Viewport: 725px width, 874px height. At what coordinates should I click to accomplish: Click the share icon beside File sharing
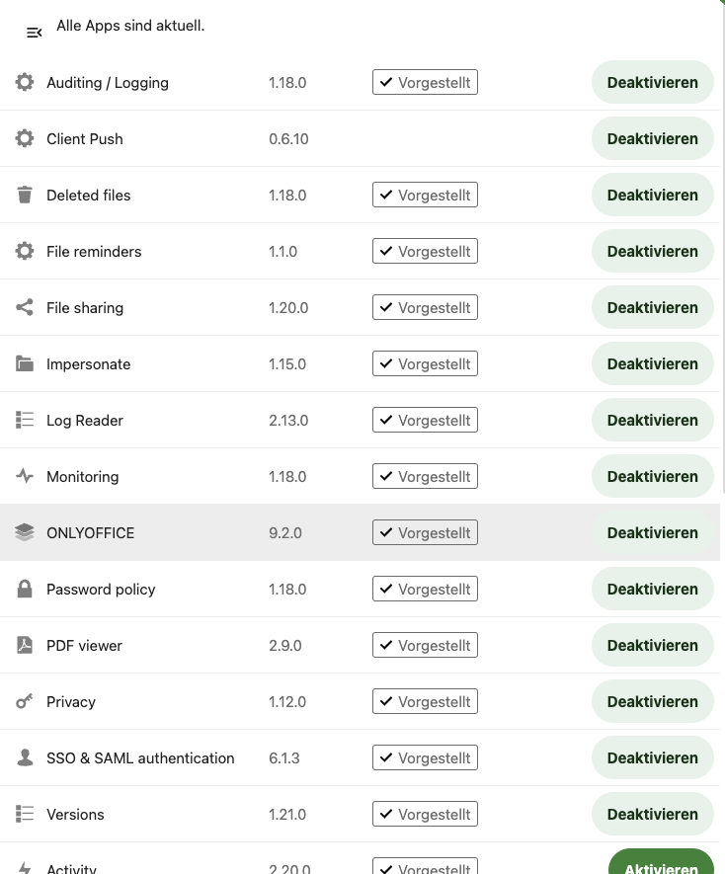tap(25, 307)
